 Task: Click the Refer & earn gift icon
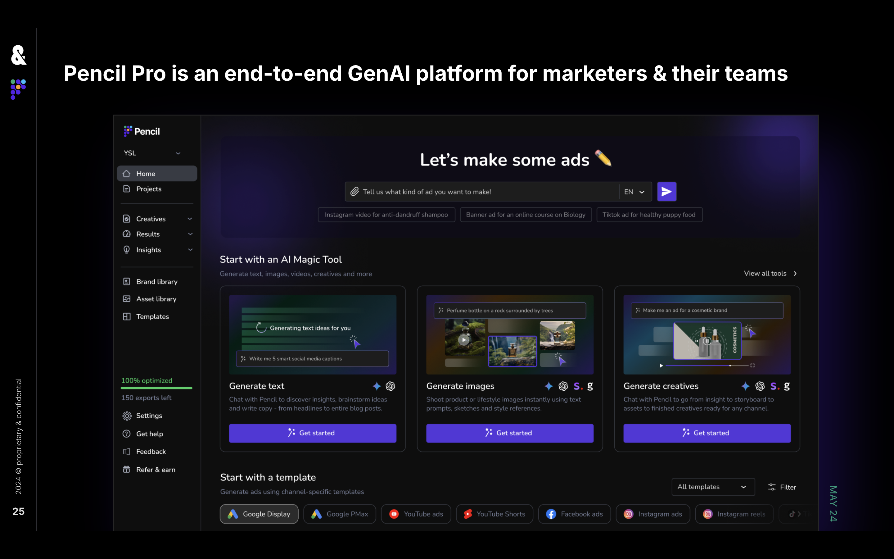click(x=127, y=470)
